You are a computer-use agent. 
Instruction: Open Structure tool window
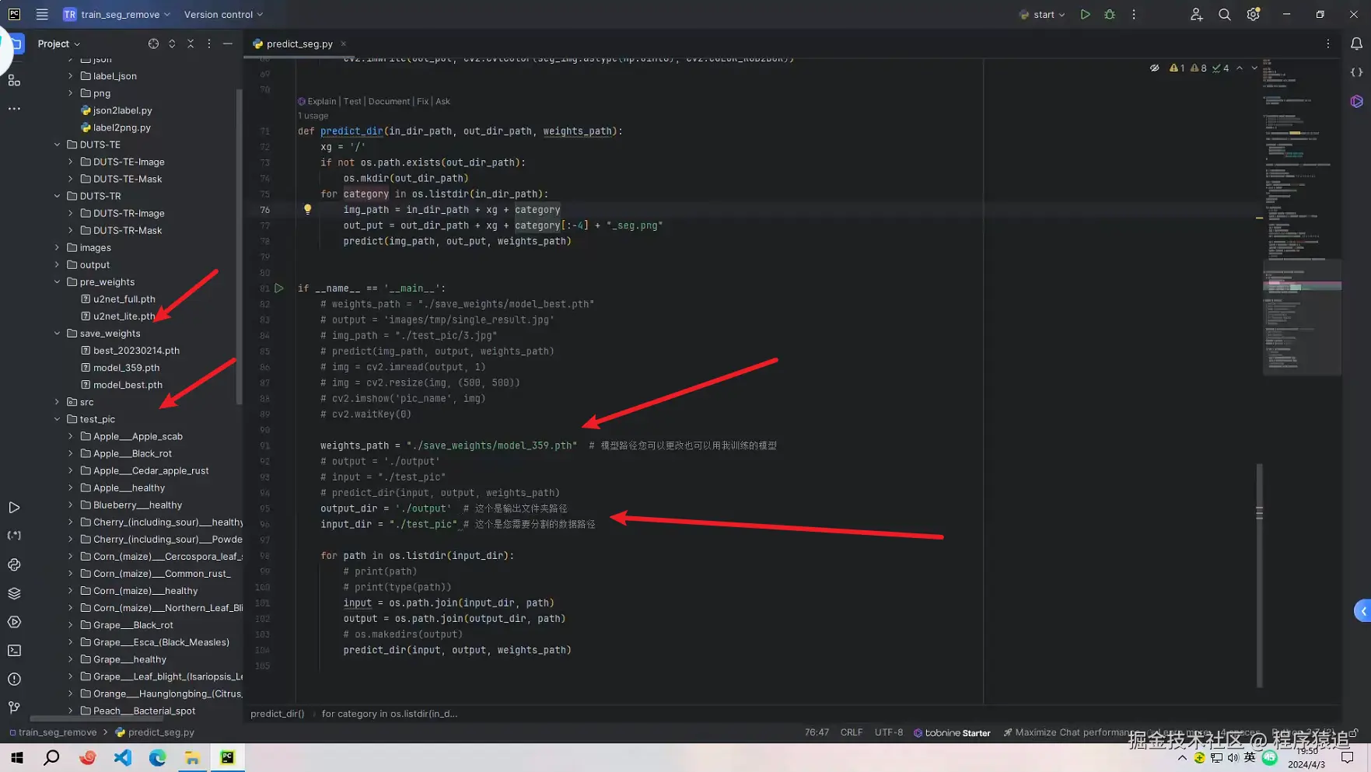pyautogui.click(x=14, y=80)
